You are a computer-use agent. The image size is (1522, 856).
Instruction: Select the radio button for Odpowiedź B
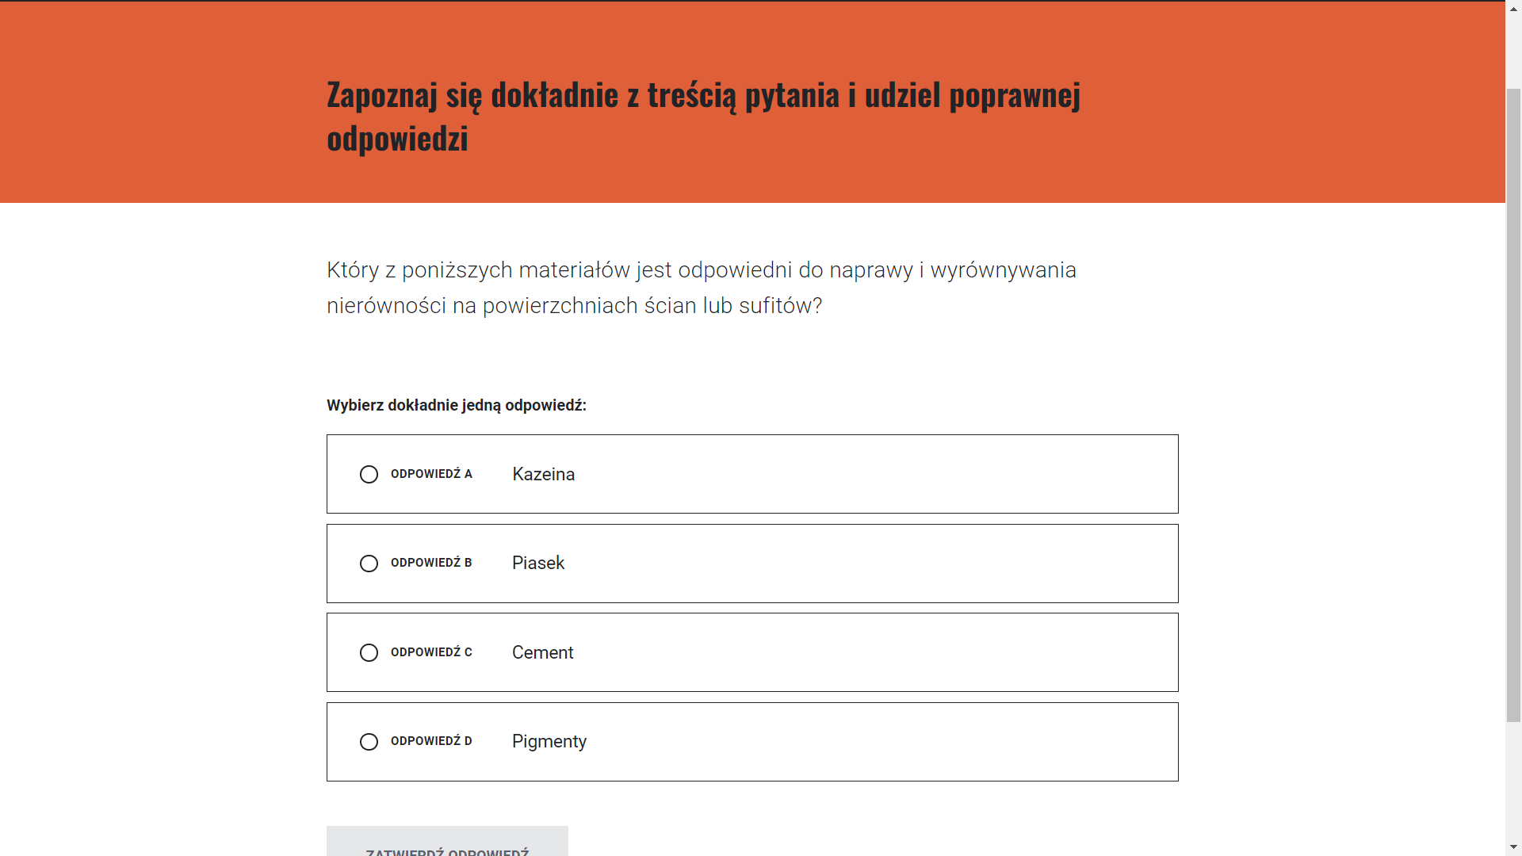[369, 564]
